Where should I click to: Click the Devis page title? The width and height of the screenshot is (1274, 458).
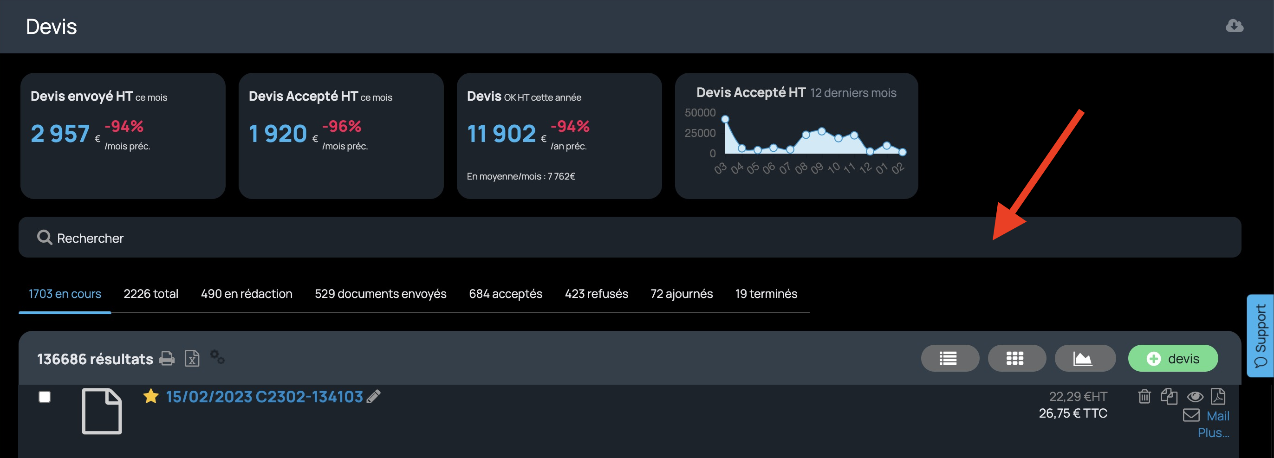[x=52, y=26]
